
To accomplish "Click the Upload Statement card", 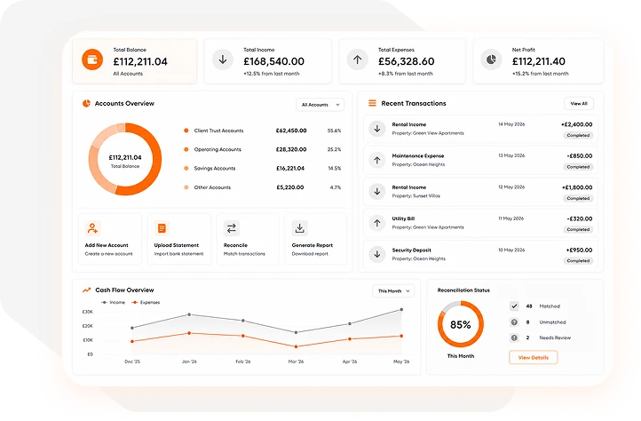I will (179, 239).
